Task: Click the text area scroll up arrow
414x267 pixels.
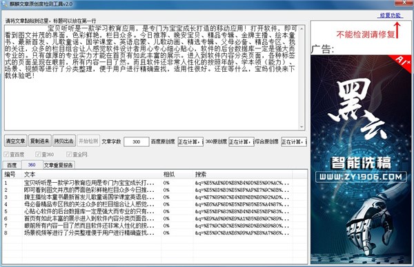Action: coord(302,28)
